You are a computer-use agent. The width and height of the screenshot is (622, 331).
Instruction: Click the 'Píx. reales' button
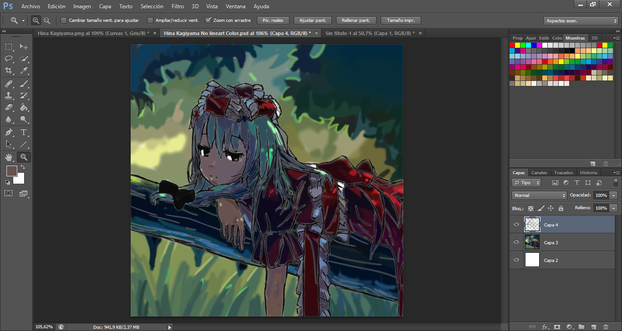pos(273,20)
